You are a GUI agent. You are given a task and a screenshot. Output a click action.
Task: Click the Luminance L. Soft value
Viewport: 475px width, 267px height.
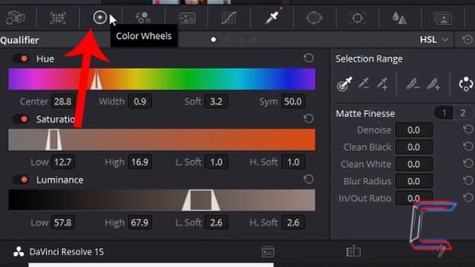(216, 222)
